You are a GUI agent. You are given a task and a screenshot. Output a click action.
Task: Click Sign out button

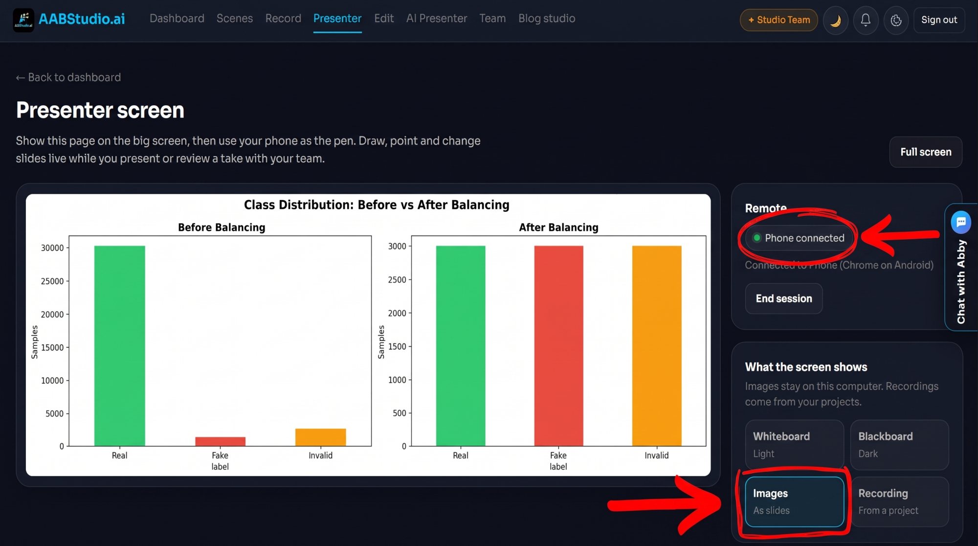[939, 20]
